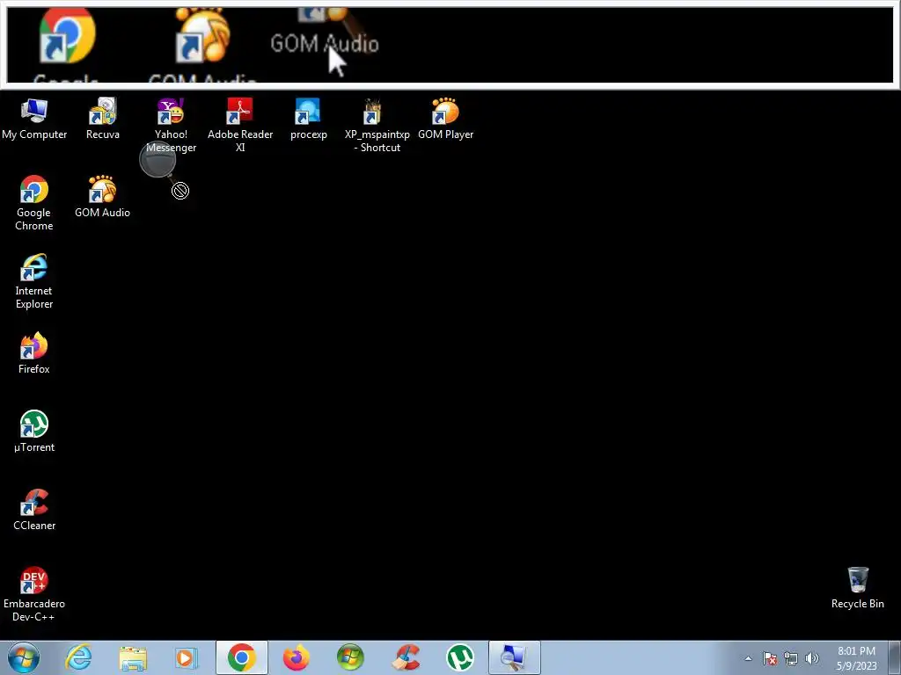Open the network status tray icon
This screenshot has width=901, height=675.
pyautogui.click(x=791, y=658)
